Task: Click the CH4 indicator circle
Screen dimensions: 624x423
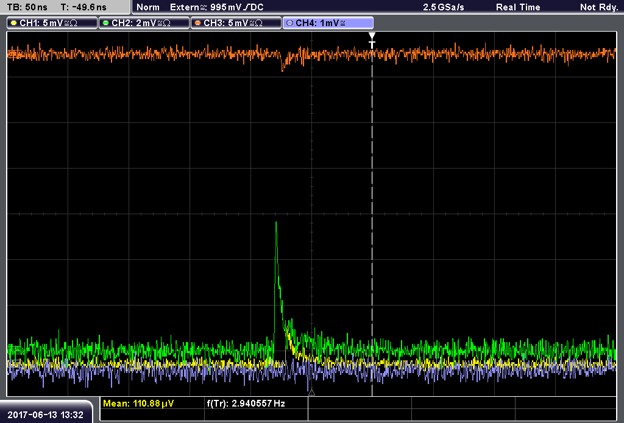Action: pyautogui.click(x=289, y=23)
